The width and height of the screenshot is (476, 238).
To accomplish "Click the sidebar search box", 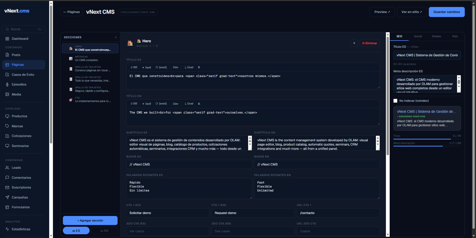I will coord(24,29).
